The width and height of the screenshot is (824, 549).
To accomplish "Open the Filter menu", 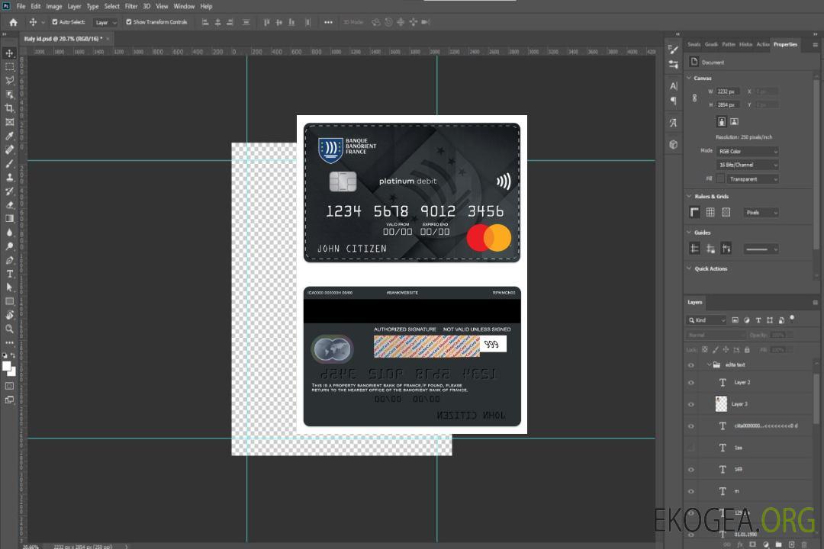I will tap(131, 6).
